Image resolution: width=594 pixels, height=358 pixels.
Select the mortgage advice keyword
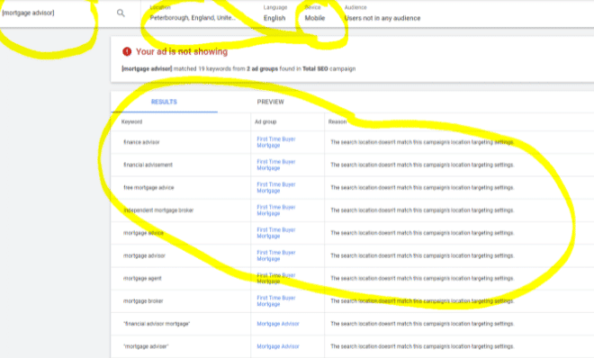point(143,233)
